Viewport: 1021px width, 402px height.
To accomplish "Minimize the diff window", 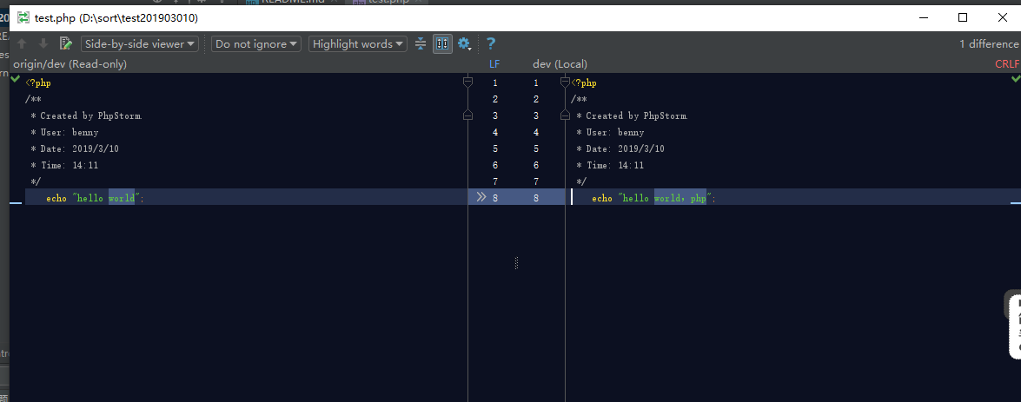I will (x=924, y=17).
